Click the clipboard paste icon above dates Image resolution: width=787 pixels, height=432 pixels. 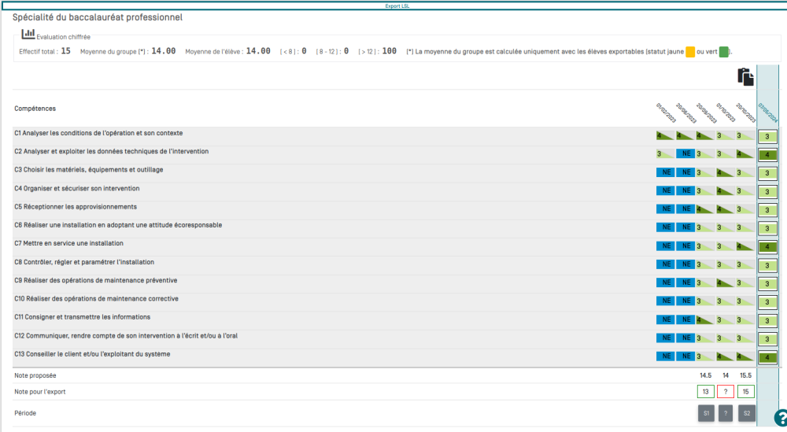pos(745,76)
